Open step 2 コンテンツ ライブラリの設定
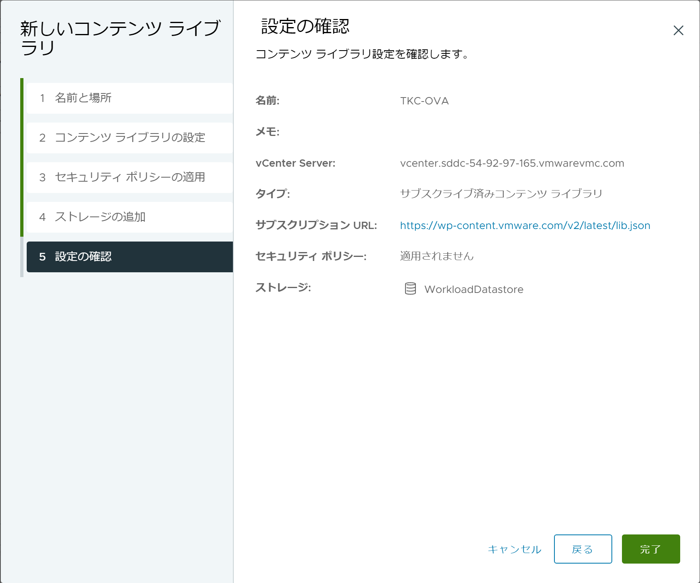This screenshot has height=583, width=700. tap(129, 138)
